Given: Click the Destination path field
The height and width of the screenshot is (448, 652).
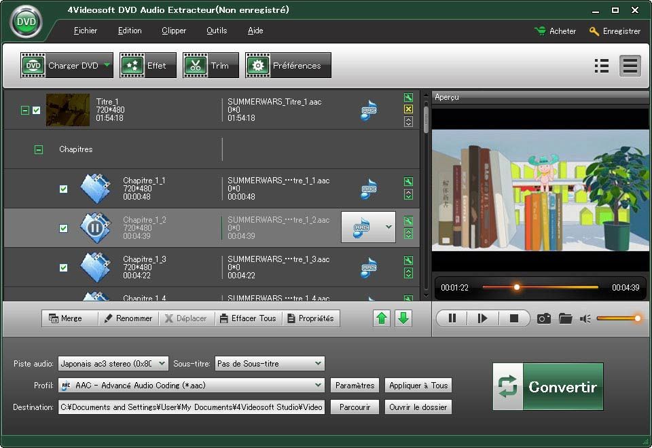Looking at the screenshot, I should (x=192, y=407).
